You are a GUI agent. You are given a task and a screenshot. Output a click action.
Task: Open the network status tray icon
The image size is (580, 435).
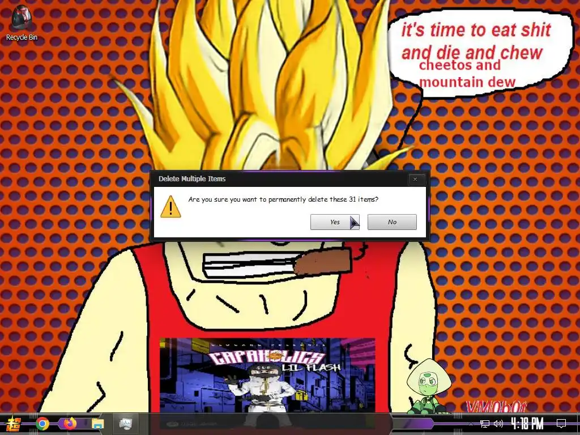[x=485, y=424]
